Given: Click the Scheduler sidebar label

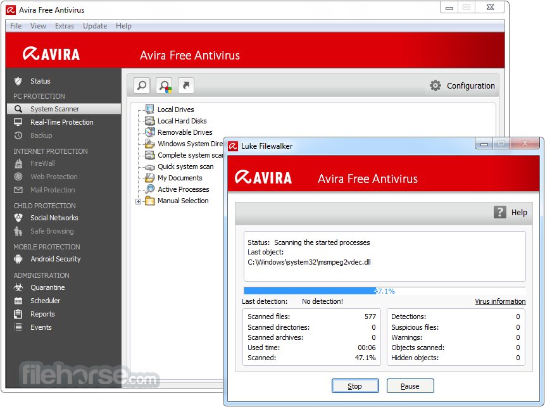Looking at the screenshot, I should tap(45, 301).
